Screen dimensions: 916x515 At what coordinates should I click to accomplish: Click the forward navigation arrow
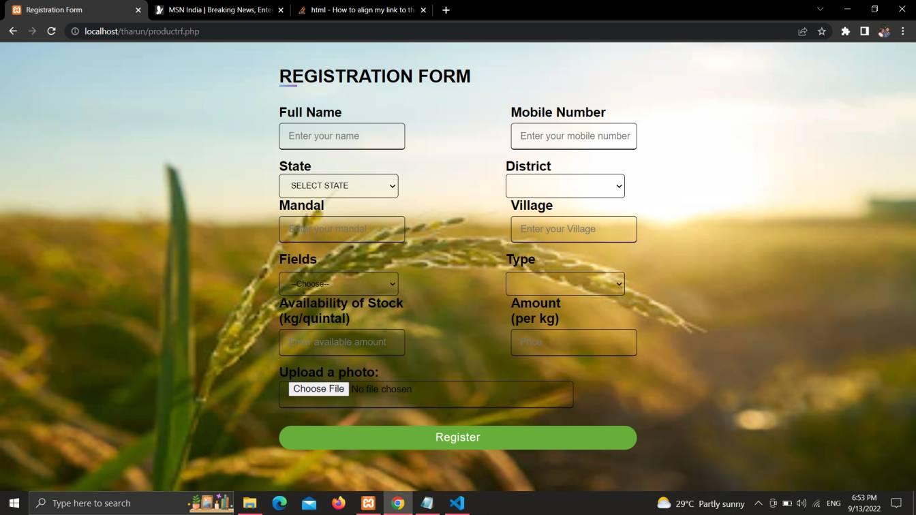32,31
